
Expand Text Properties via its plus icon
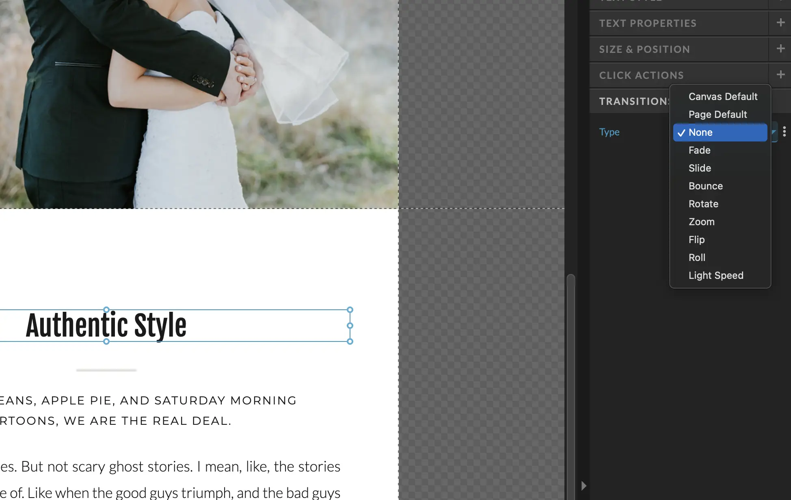point(780,23)
